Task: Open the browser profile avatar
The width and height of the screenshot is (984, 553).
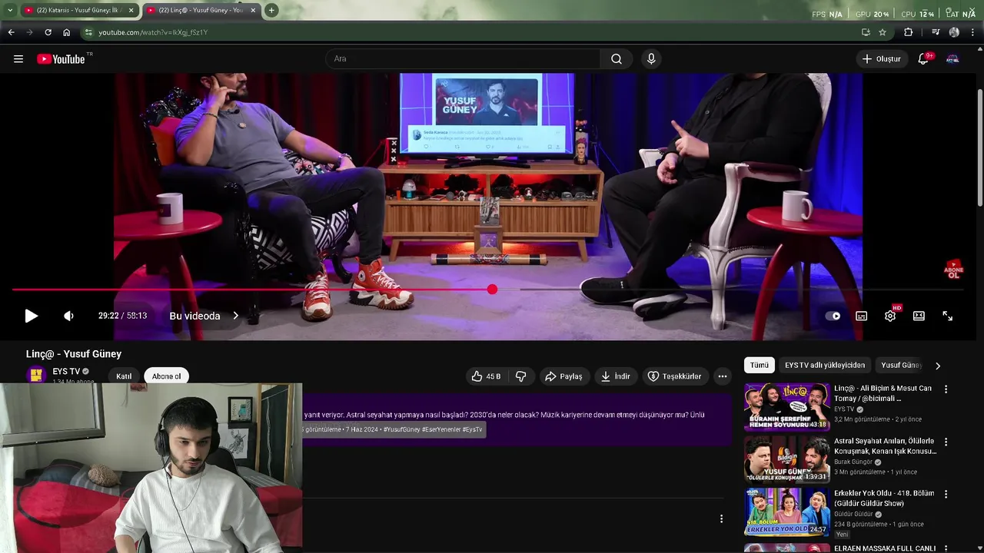Action: (x=954, y=32)
